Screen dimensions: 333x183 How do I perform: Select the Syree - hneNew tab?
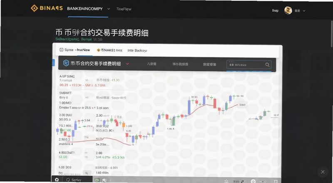pyautogui.click(x=75, y=50)
